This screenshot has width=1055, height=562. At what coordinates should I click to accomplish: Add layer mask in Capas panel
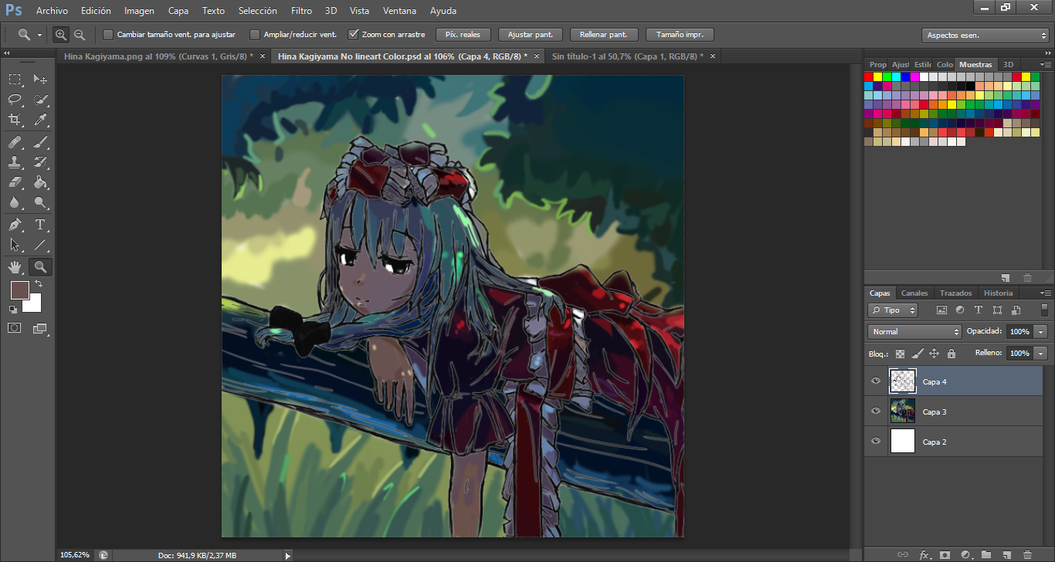coord(945,554)
